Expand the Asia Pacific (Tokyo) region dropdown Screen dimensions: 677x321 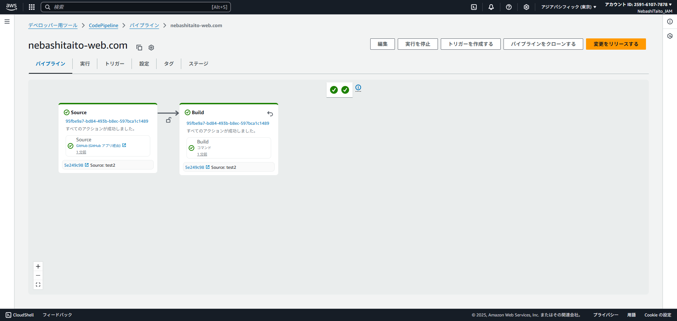[x=569, y=7]
